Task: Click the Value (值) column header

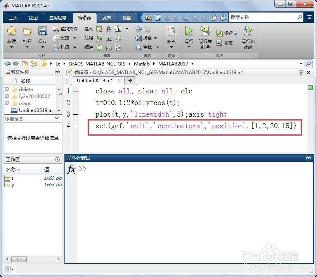Action: coord(52,169)
